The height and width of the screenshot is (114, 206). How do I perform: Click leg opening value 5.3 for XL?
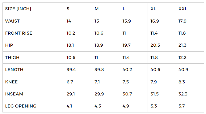153,106
